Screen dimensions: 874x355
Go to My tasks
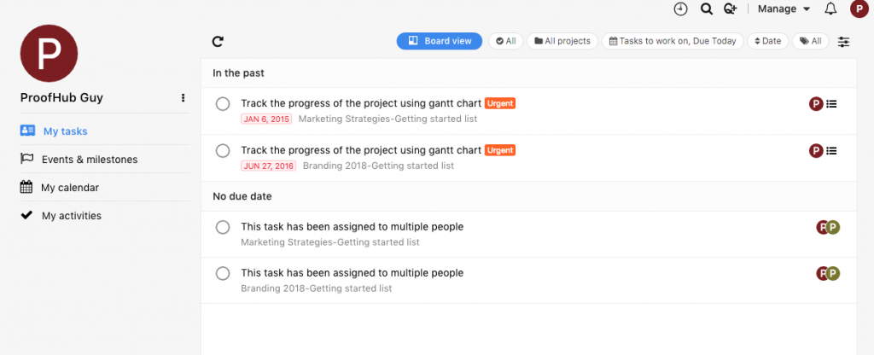(65, 131)
